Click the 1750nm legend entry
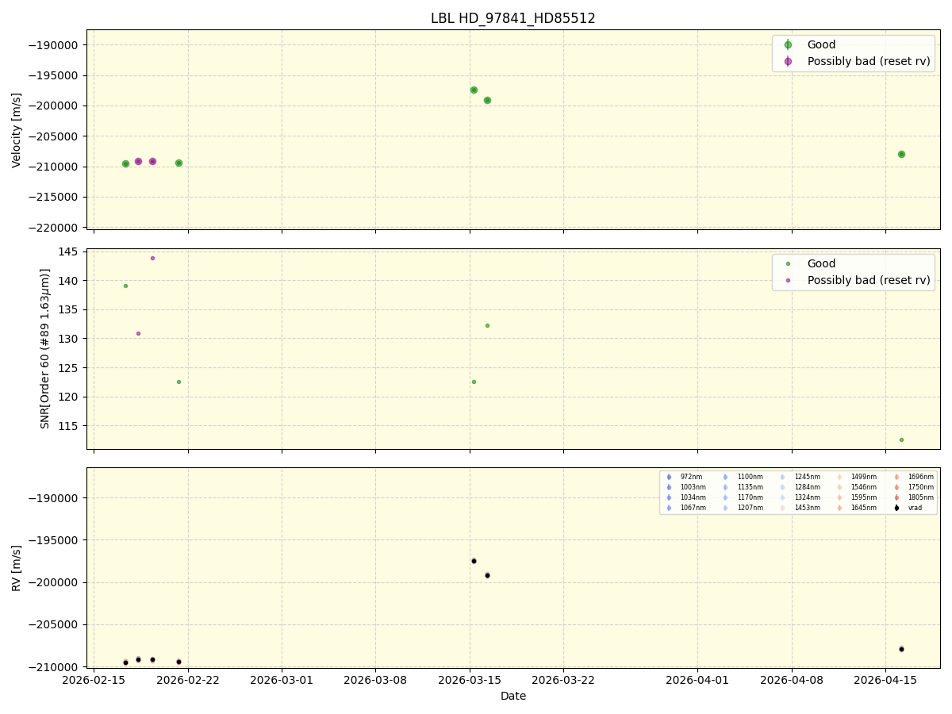Image resolution: width=952 pixels, height=714 pixels. coord(914,487)
